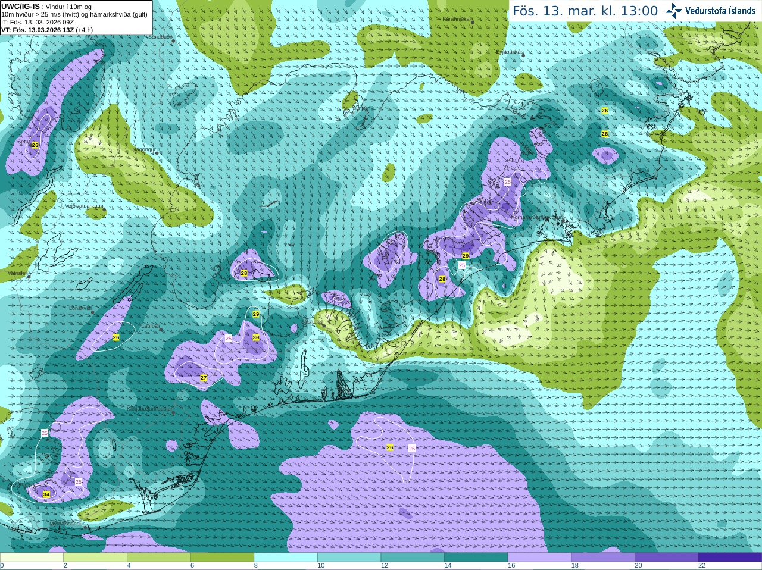The width and height of the screenshot is (762, 570).
Task: Select the yellow 29 marker near Hornafjarðarflugvöllur
Action: (466, 256)
